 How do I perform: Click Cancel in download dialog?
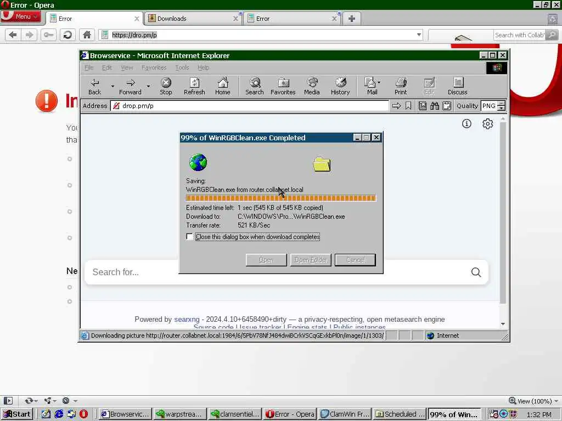click(355, 260)
